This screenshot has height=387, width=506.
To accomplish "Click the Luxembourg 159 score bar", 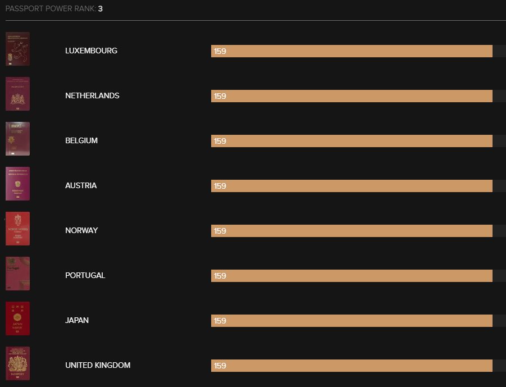I will (x=352, y=51).
